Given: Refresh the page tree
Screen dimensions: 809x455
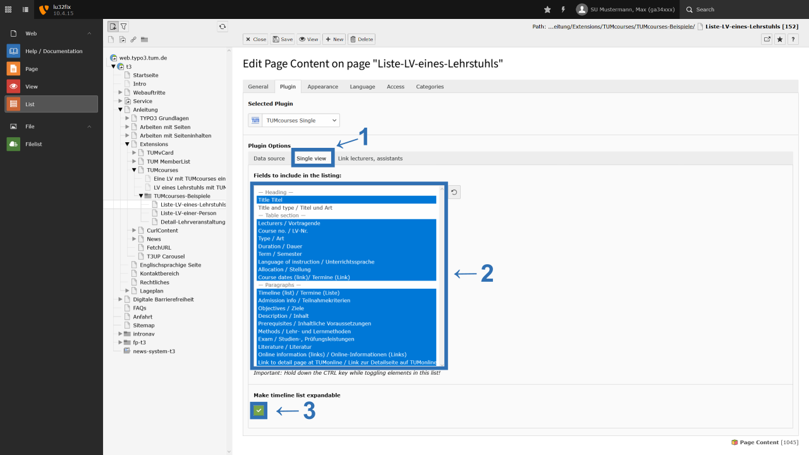Looking at the screenshot, I should point(222,27).
